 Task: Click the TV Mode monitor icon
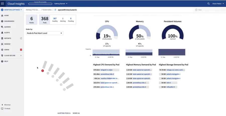[2, 108]
